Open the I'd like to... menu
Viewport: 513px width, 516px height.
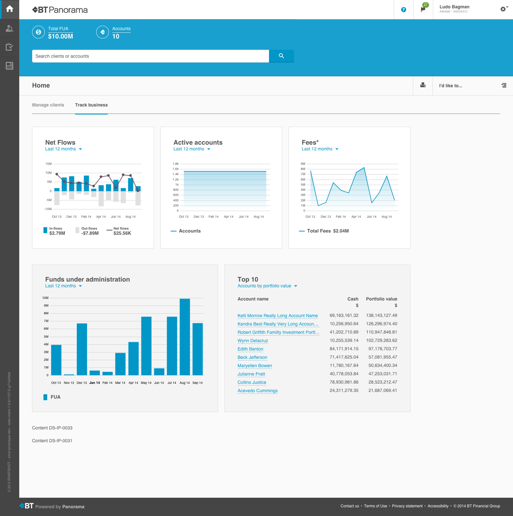473,86
